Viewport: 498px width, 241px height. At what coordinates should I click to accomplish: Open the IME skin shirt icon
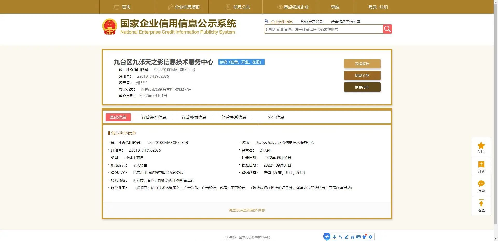pos(364,237)
